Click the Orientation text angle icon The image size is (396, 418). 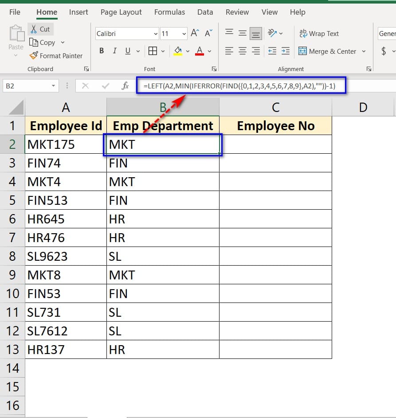pyautogui.click(x=272, y=33)
